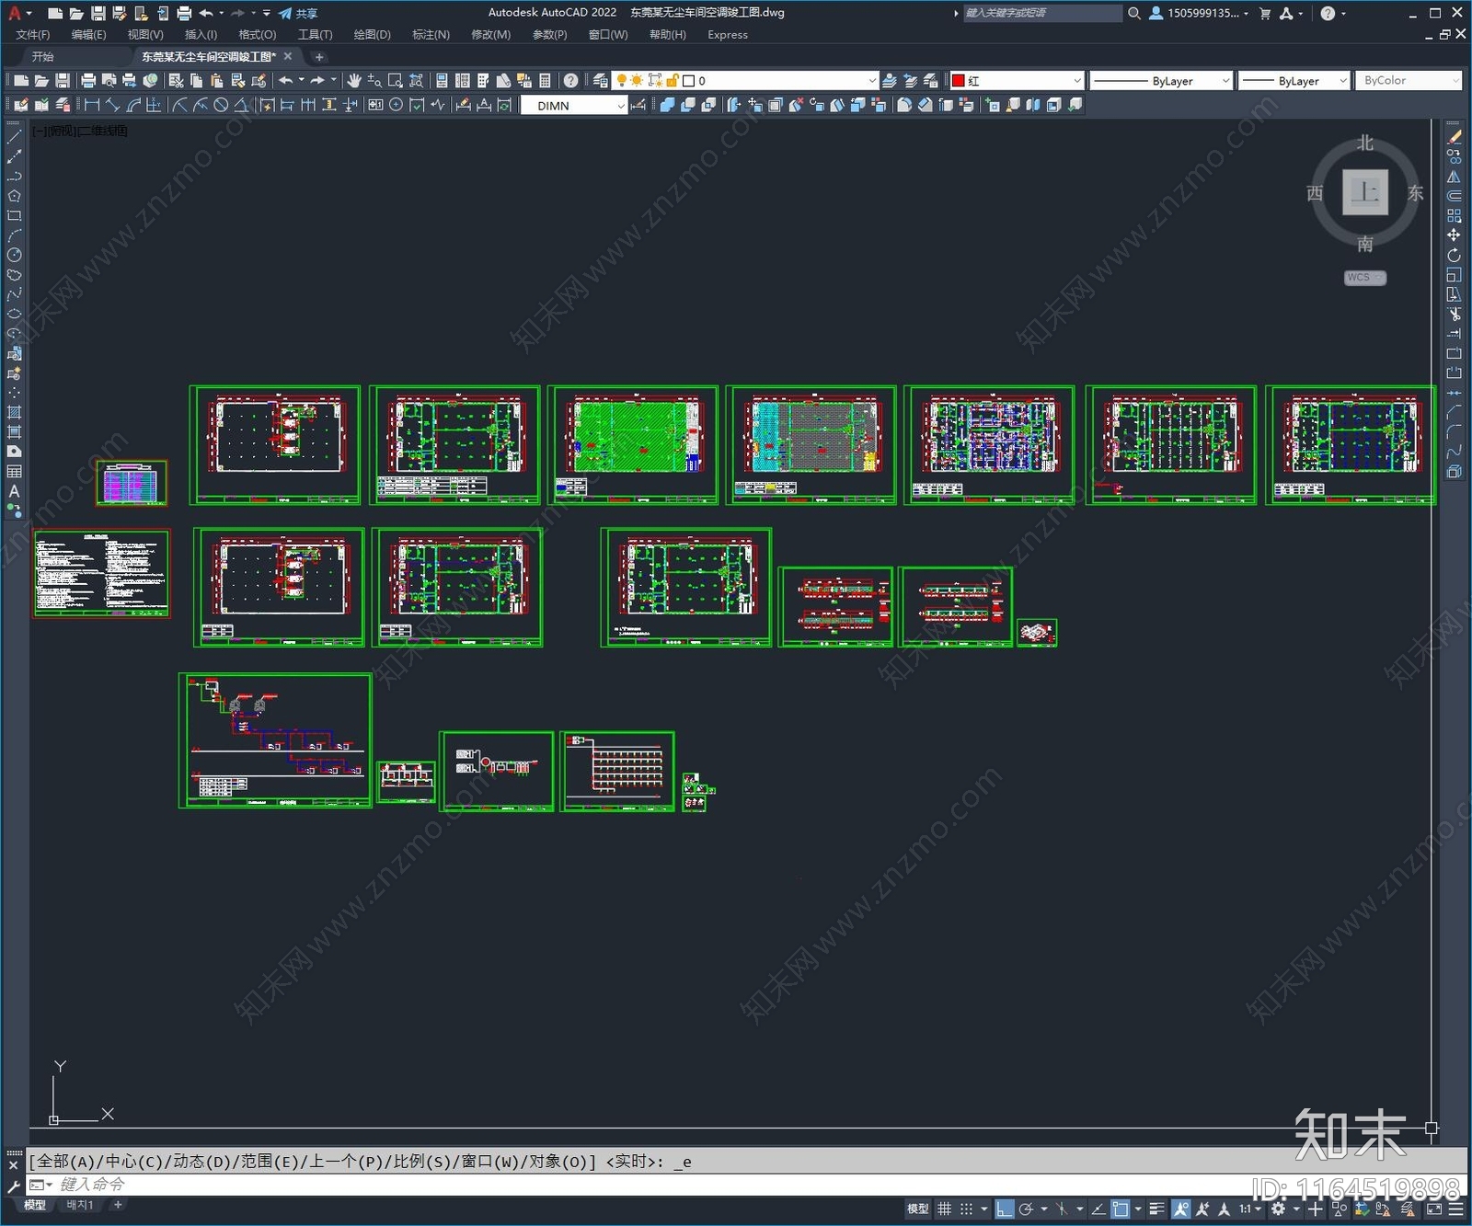Click the Save icon in quick access toolbar
This screenshot has width=1472, height=1226.
tap(98, 13)
